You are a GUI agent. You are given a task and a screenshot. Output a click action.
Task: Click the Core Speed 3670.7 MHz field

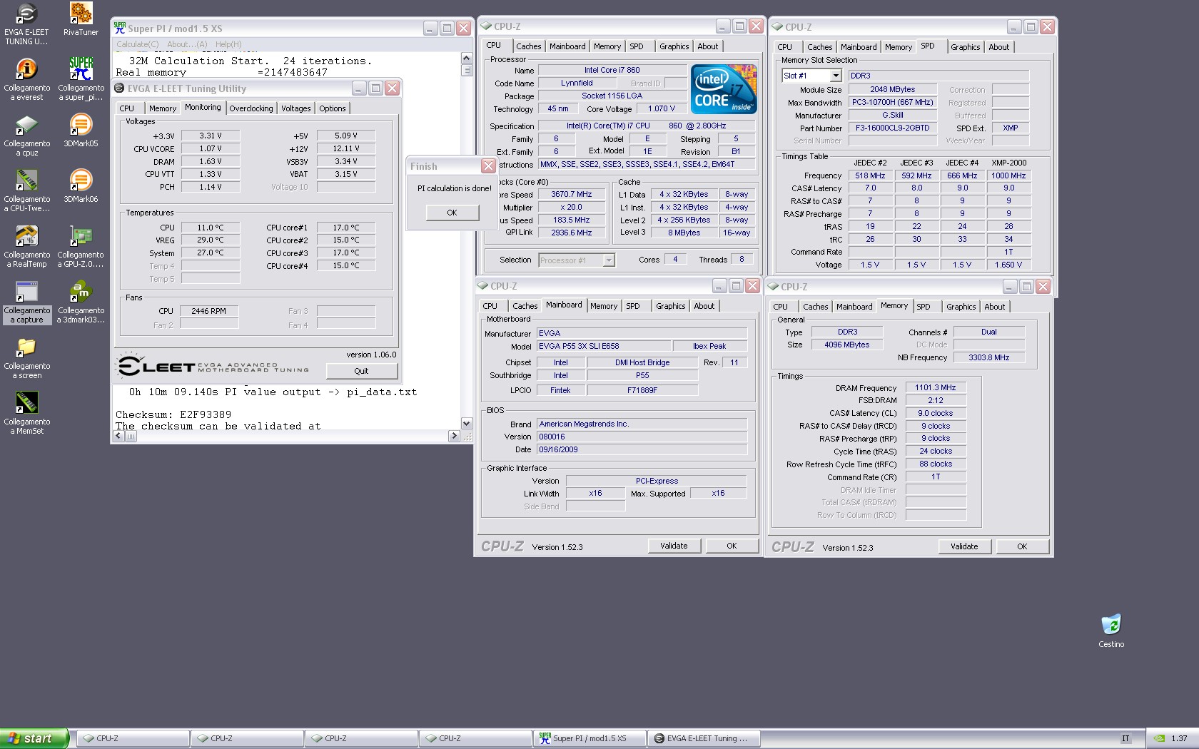[x=572, y=194]
